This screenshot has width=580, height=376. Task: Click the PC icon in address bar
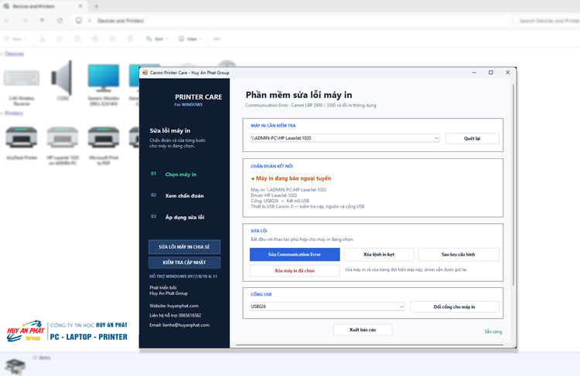[x=78, y=21]
